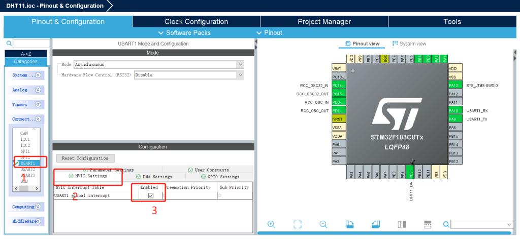
Task: Select the VSSA pin
Action: (339, 128)
